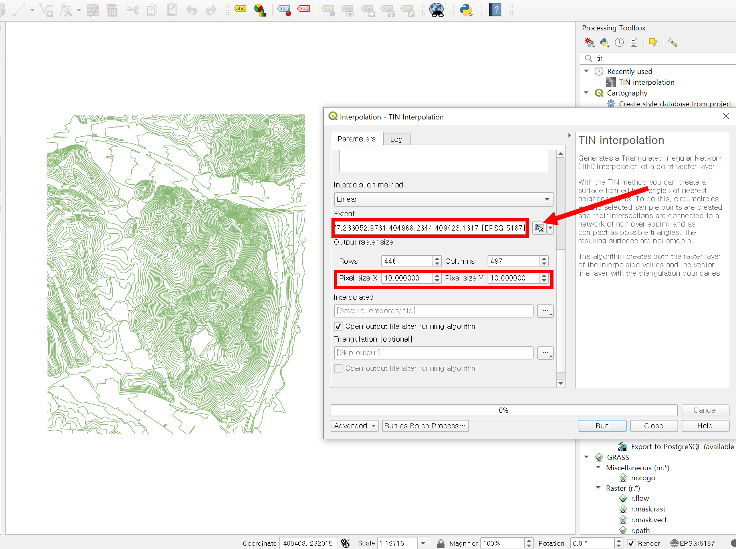
Task: Collapse the GRASS tree group
Action: point(586,457)
